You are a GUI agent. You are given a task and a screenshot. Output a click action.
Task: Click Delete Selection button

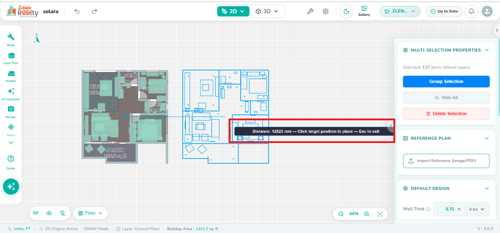[446, 114]
